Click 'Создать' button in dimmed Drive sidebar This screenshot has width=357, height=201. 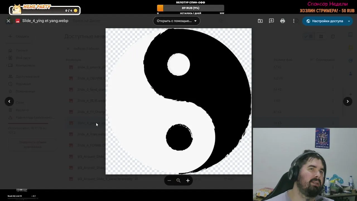point(20,36)
